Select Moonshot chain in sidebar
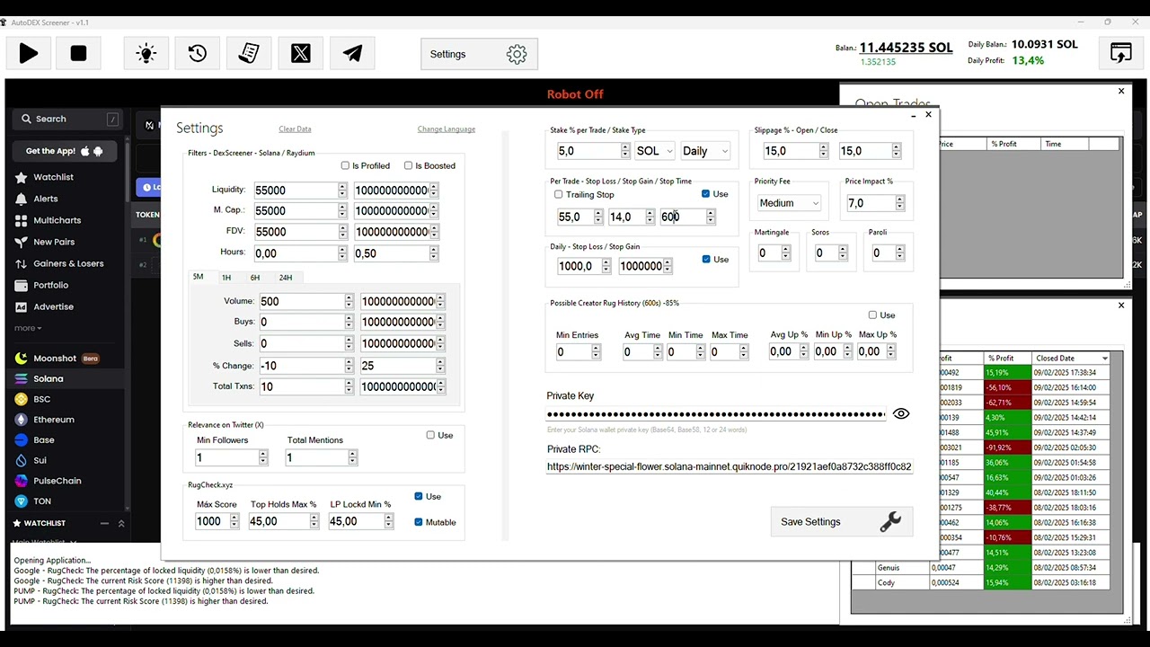This screenshot has height=647, width=1150. [55, 359]
